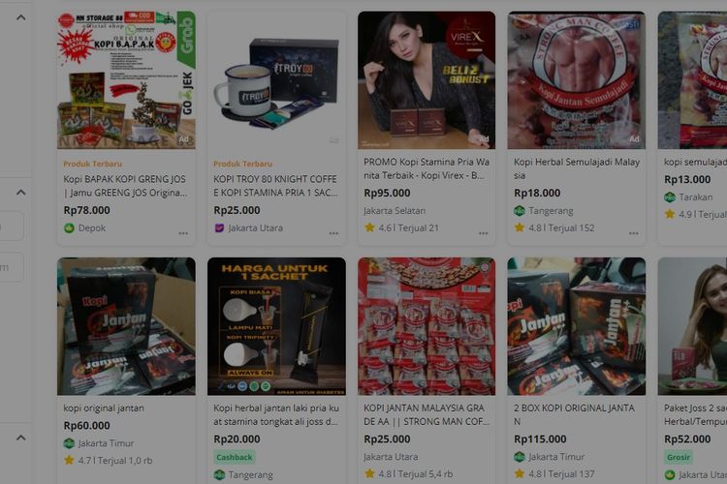This screenshot has height=484, width=727.
Task: Collapse the bottom sidebar filter section chevron
Action: pyautogui.click(x=21, y=438)
